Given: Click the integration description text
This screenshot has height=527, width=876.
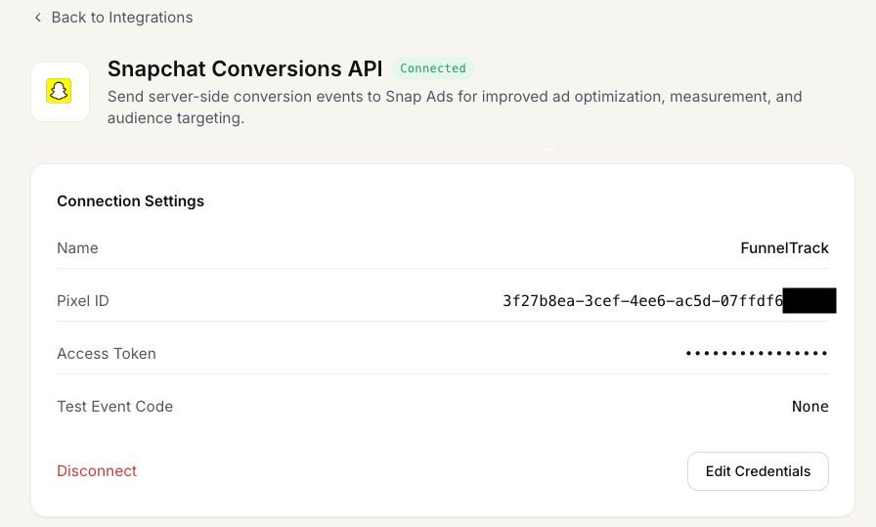Looking at the screenshot, I should [455, 108].
